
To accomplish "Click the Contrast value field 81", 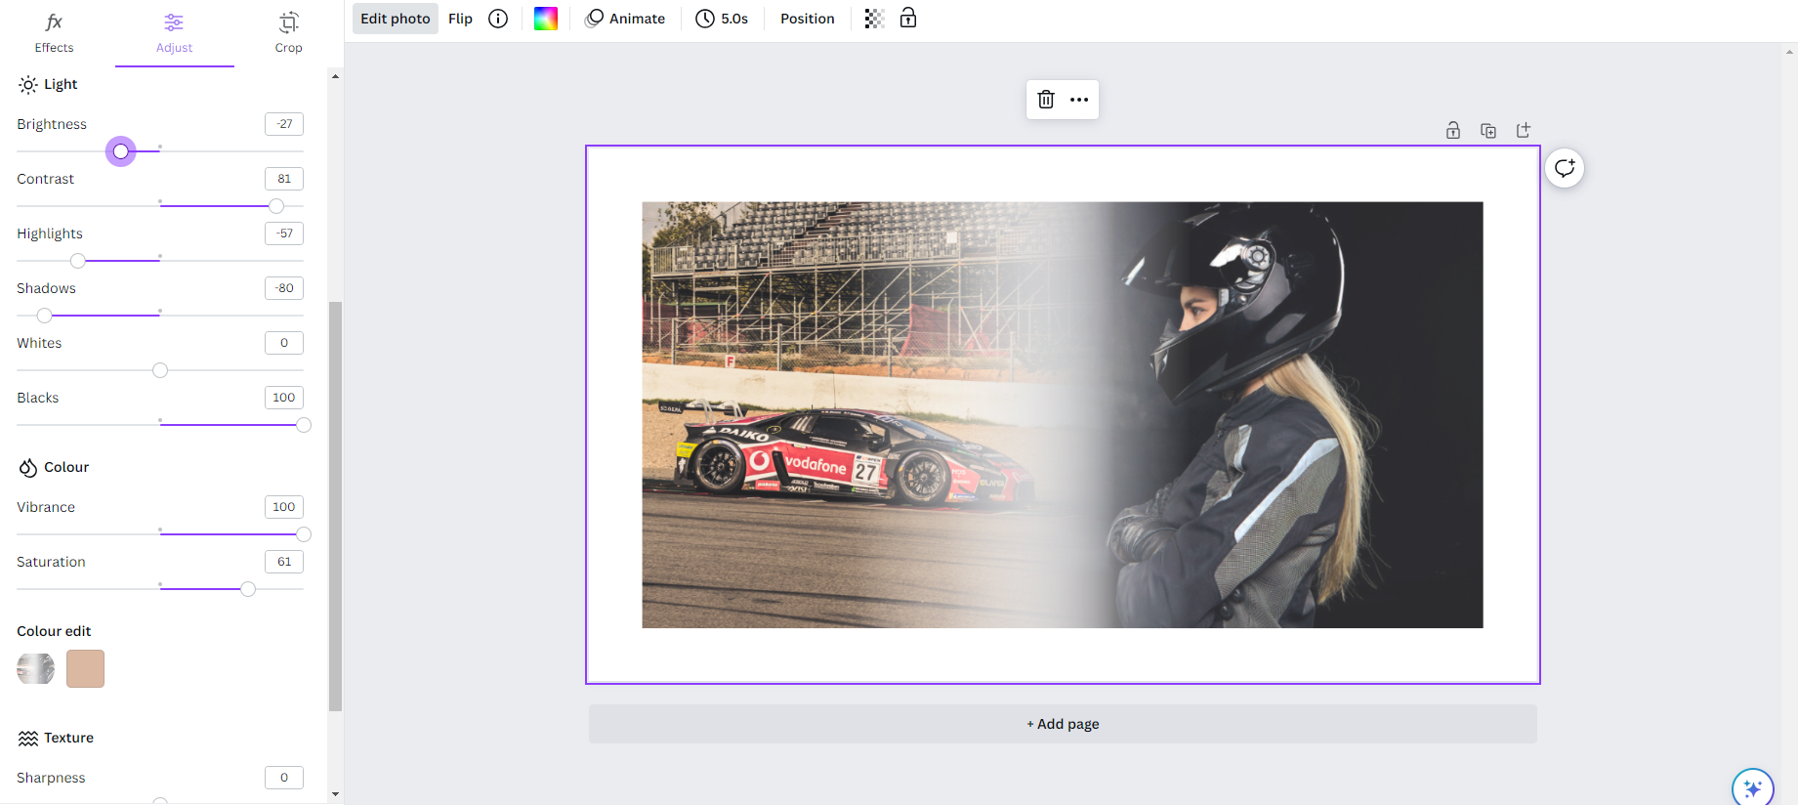I will pos(284,179).
